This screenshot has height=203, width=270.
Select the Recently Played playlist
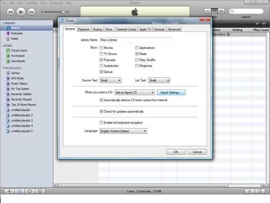pyautogui.click(x=21, y=100)
